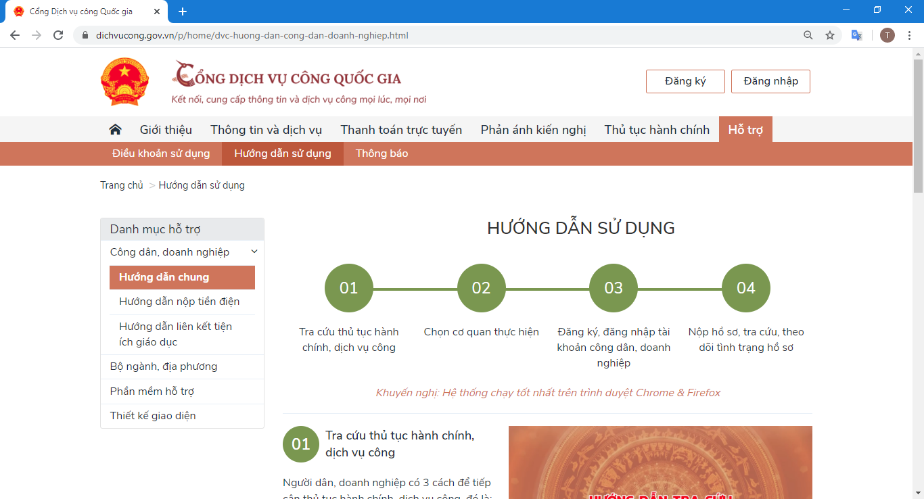The width and height of the screenshot is (924, 499).
Task: Click the Cổng Dịch Vụ Công Quốc Gia logo
Action: point(298,82)
